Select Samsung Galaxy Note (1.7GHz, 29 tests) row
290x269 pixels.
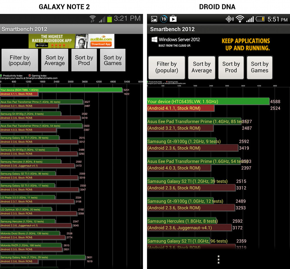43,259
